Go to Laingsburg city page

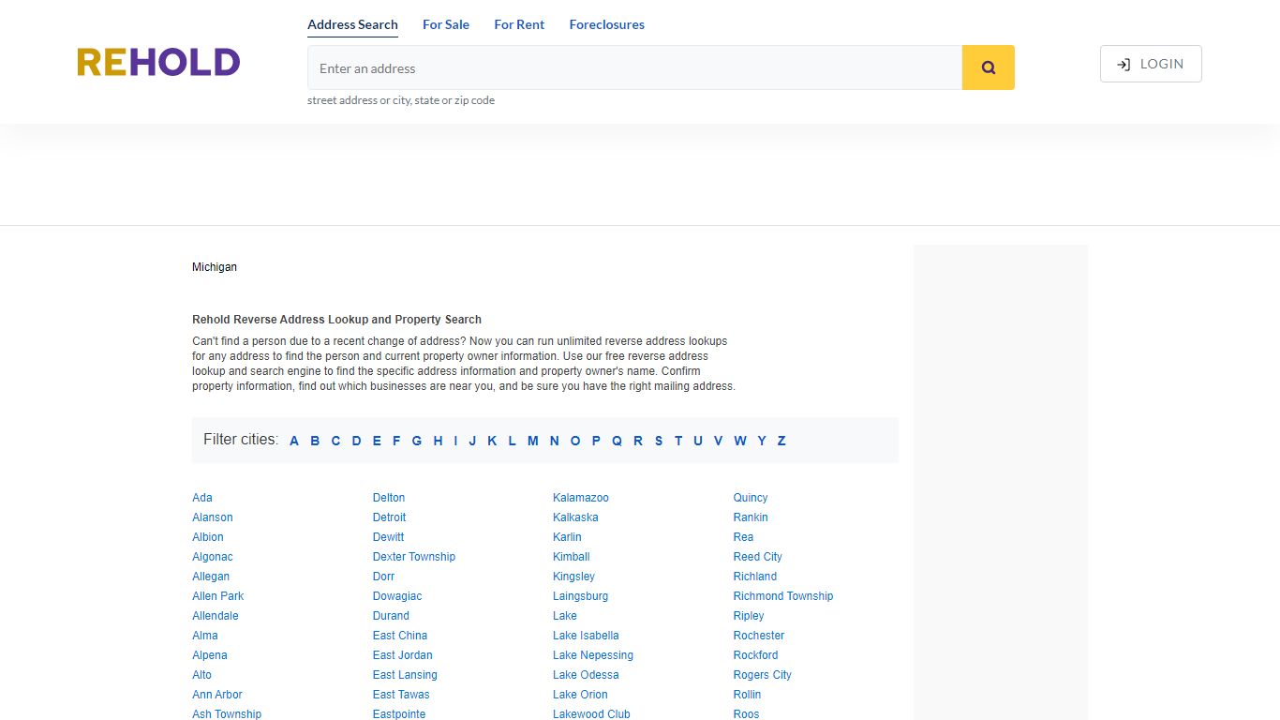coord(581,596)
